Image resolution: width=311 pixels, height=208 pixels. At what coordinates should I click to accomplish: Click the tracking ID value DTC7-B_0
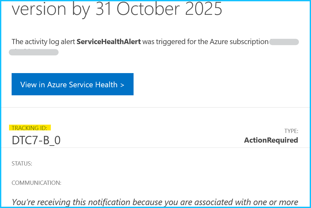pyautogui.click(x=36, y=140)
